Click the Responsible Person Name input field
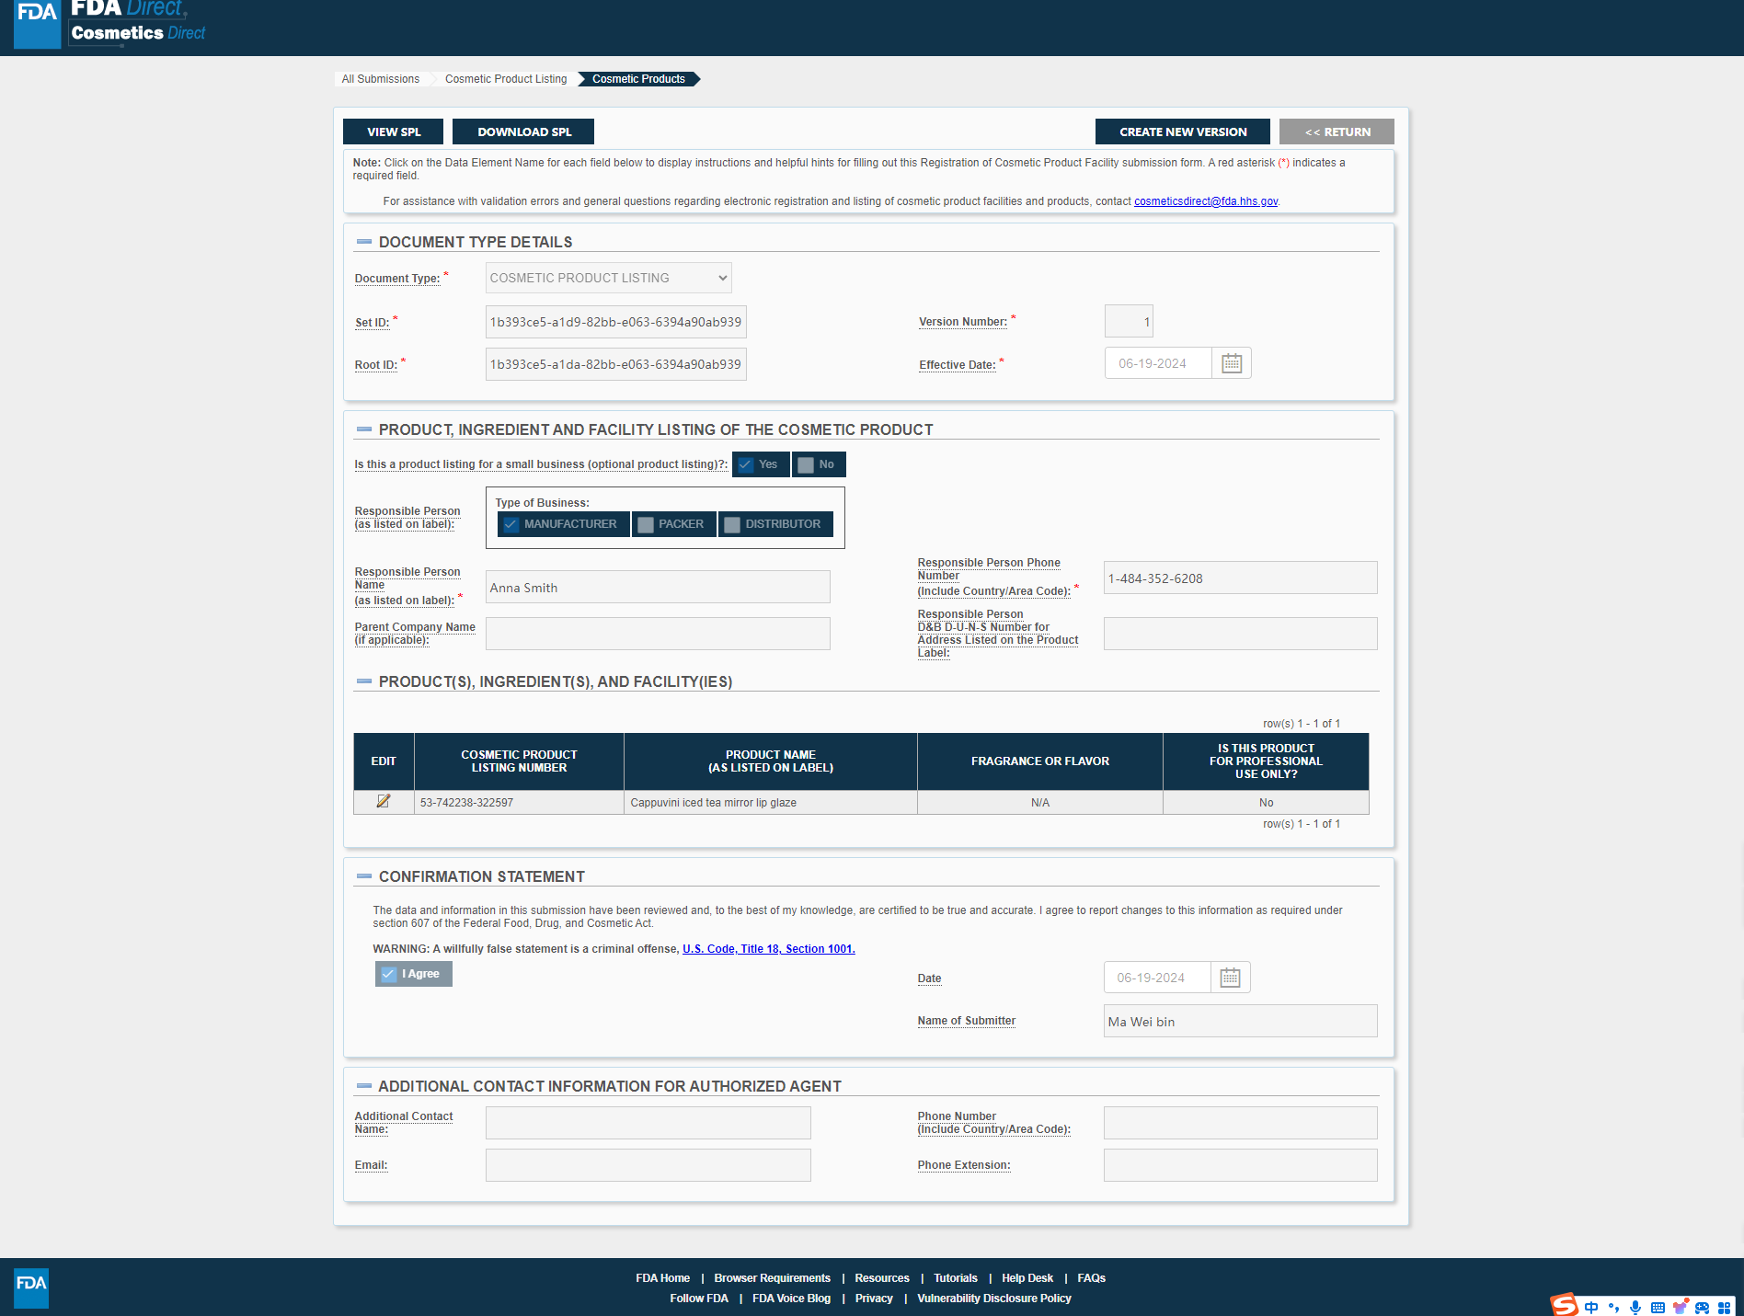The image size is (1744, 1316). coord(657,588)
